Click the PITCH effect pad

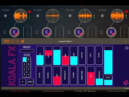48,56
